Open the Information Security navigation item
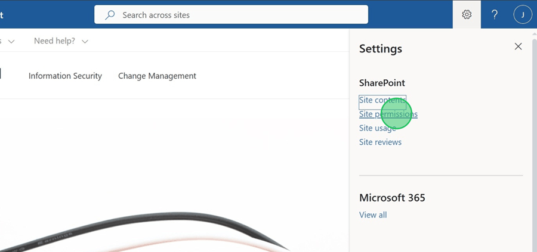Viewport: 537px width, 252px height. coord(65,76)
